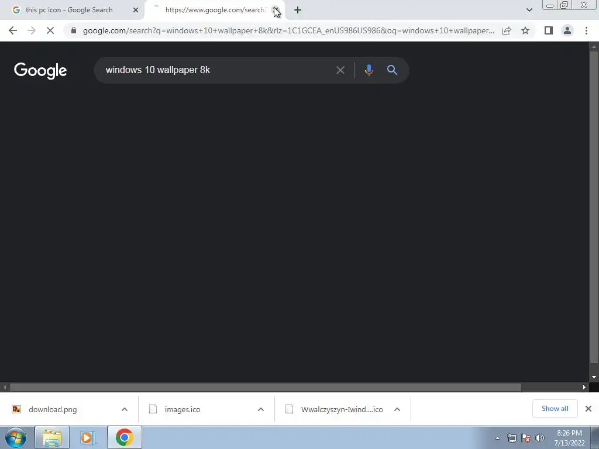Viewport: 599px width, 449px height.
Task: Click the scroll right arrow
Action: (x=584, y=387)
